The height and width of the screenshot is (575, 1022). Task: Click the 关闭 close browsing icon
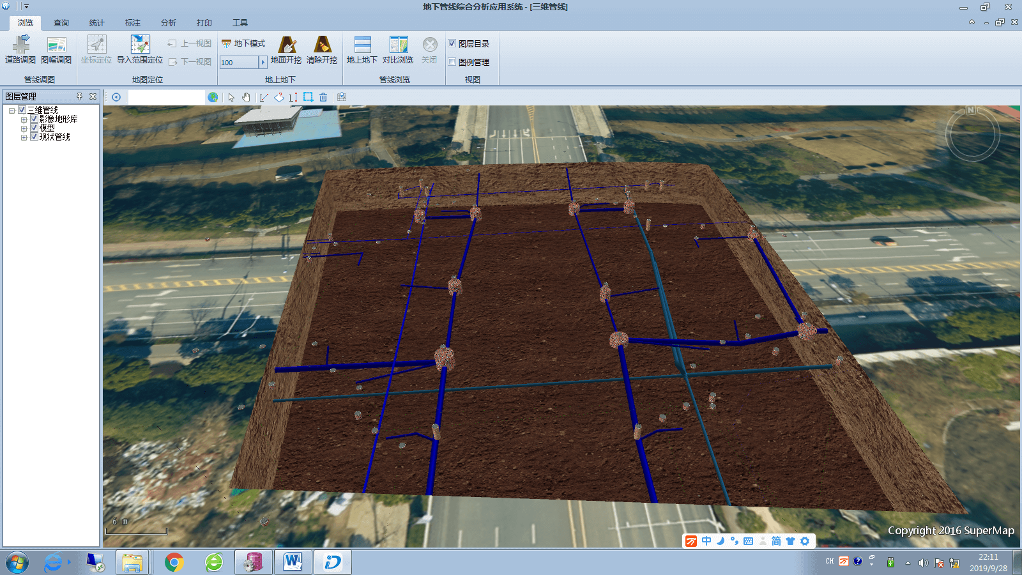click(x=430, y=49)
